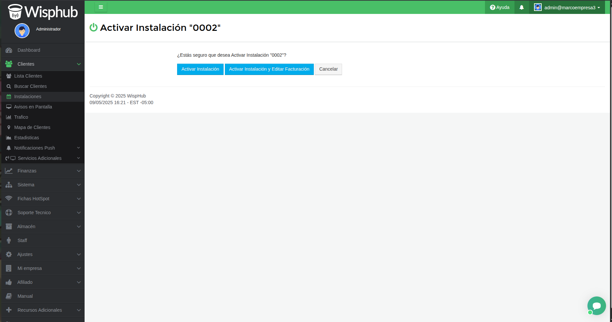Click the Servicios Adicionales icon

[x=11, y=158]
